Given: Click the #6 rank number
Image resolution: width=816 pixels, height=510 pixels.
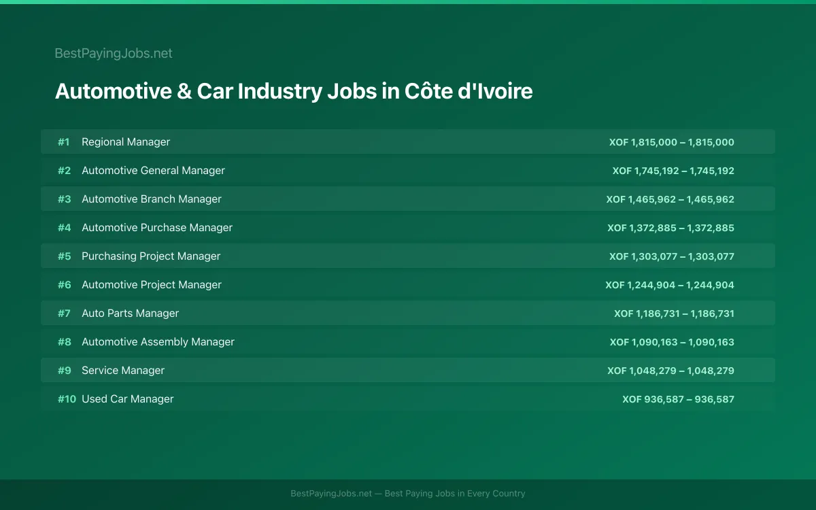Looking at the screenshot, I should point(64,285).
